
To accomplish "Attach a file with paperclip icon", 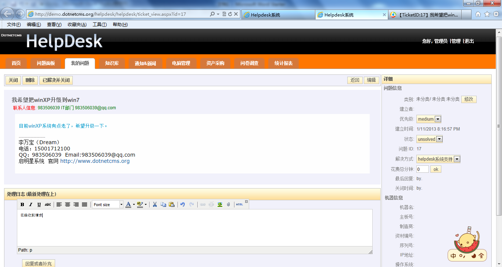I will pos(228,205).
